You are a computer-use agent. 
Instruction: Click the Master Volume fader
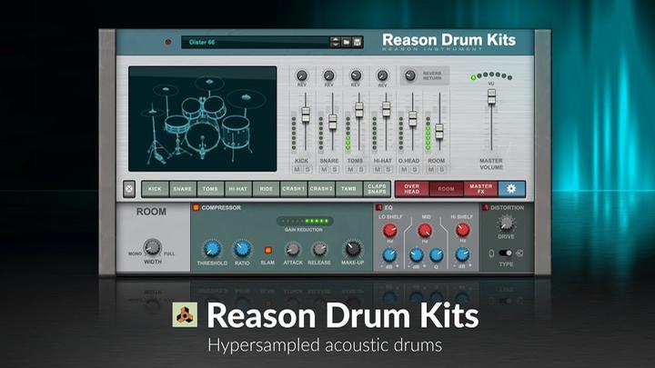click(x=491, y=96)
